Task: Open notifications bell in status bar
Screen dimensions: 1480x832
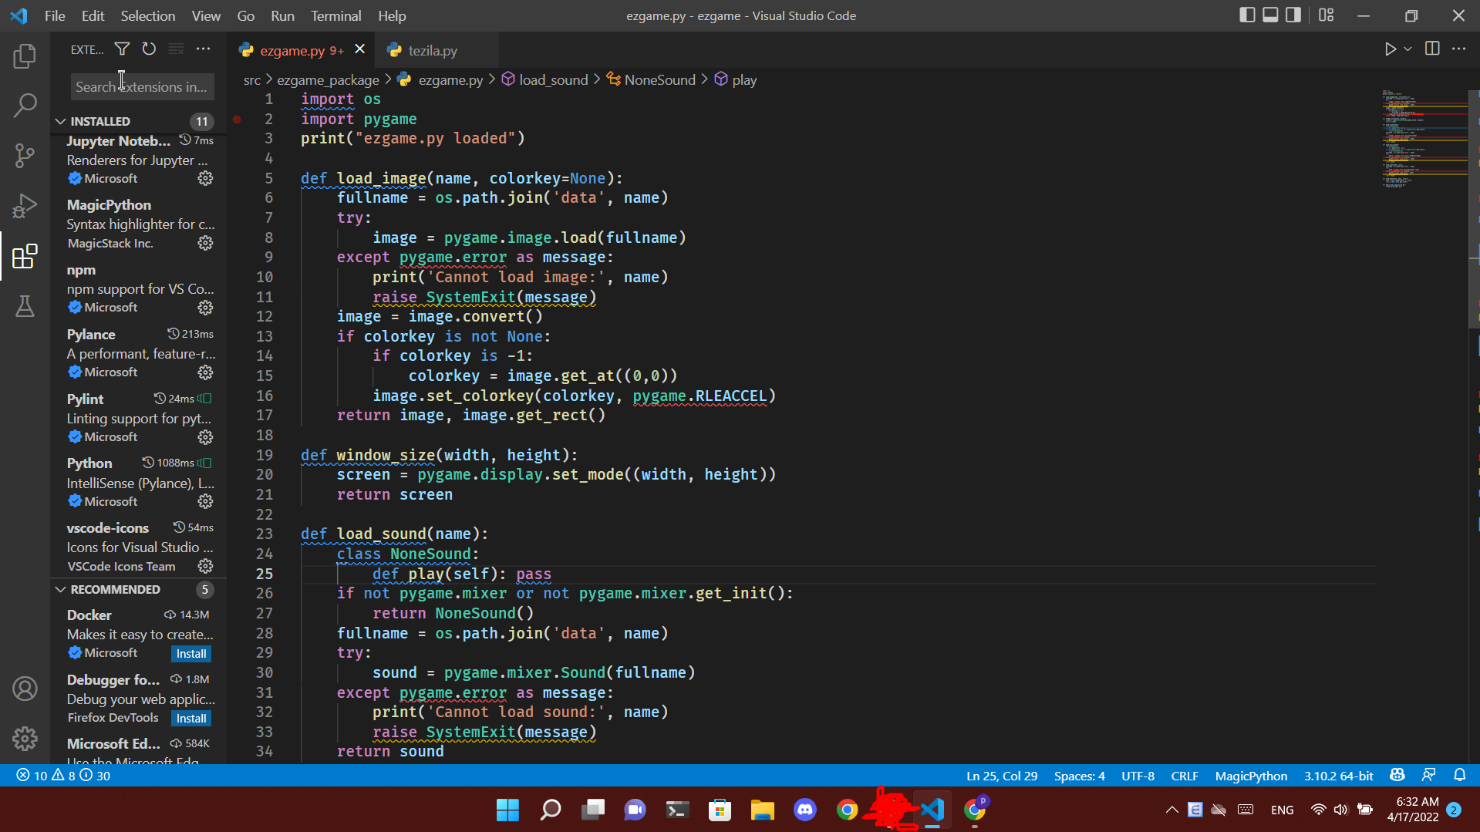Action: (x=1460, y=776)
